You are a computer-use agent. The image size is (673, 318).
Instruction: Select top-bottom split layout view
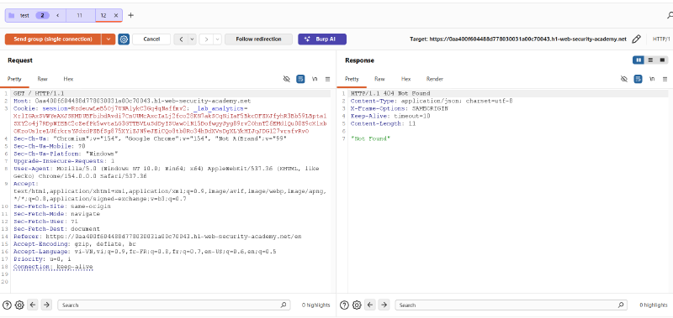click(x=650, y=60)
